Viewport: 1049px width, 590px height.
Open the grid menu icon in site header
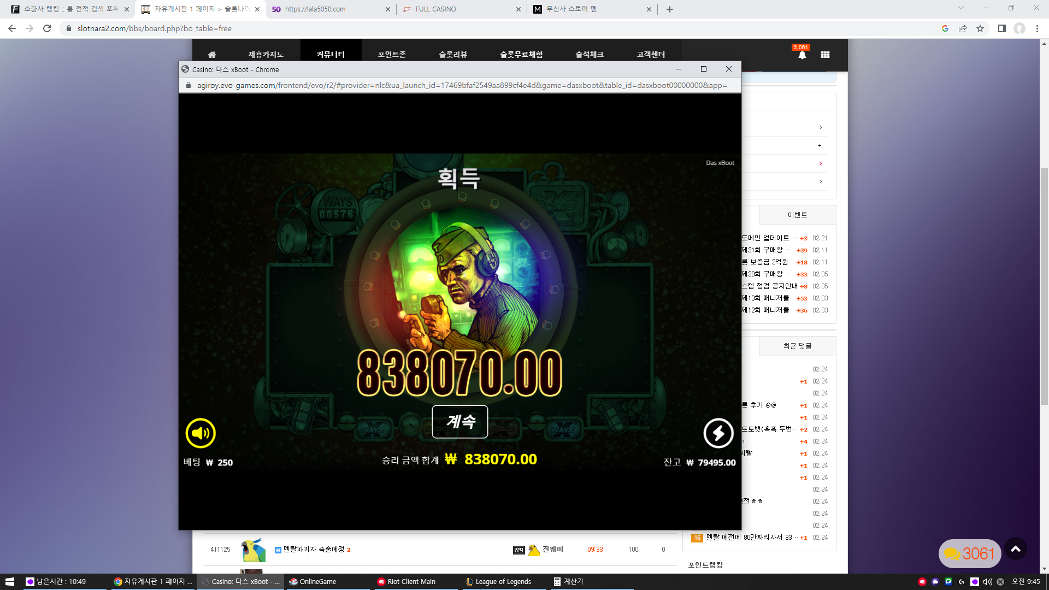tap(825, 55)
